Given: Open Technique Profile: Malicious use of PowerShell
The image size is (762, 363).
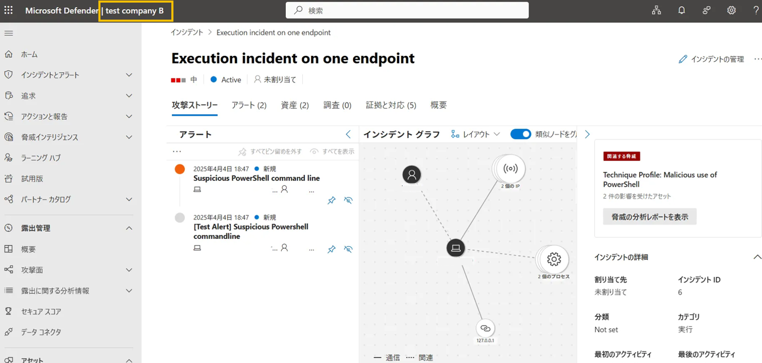Looking at the screenshot, I should pyautogui.click(x=660, y=179).
